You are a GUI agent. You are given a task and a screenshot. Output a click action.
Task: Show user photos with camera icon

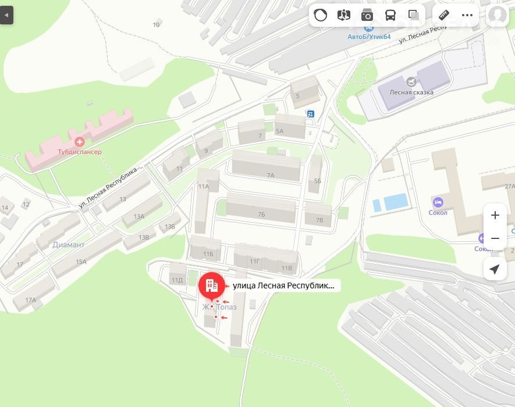(367, 15)
